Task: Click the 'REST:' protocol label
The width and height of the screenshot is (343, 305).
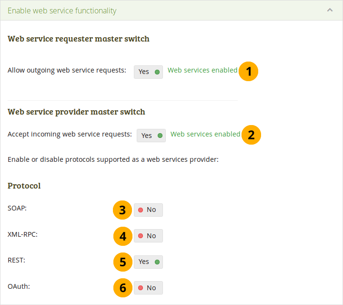Action: point(16,261)
